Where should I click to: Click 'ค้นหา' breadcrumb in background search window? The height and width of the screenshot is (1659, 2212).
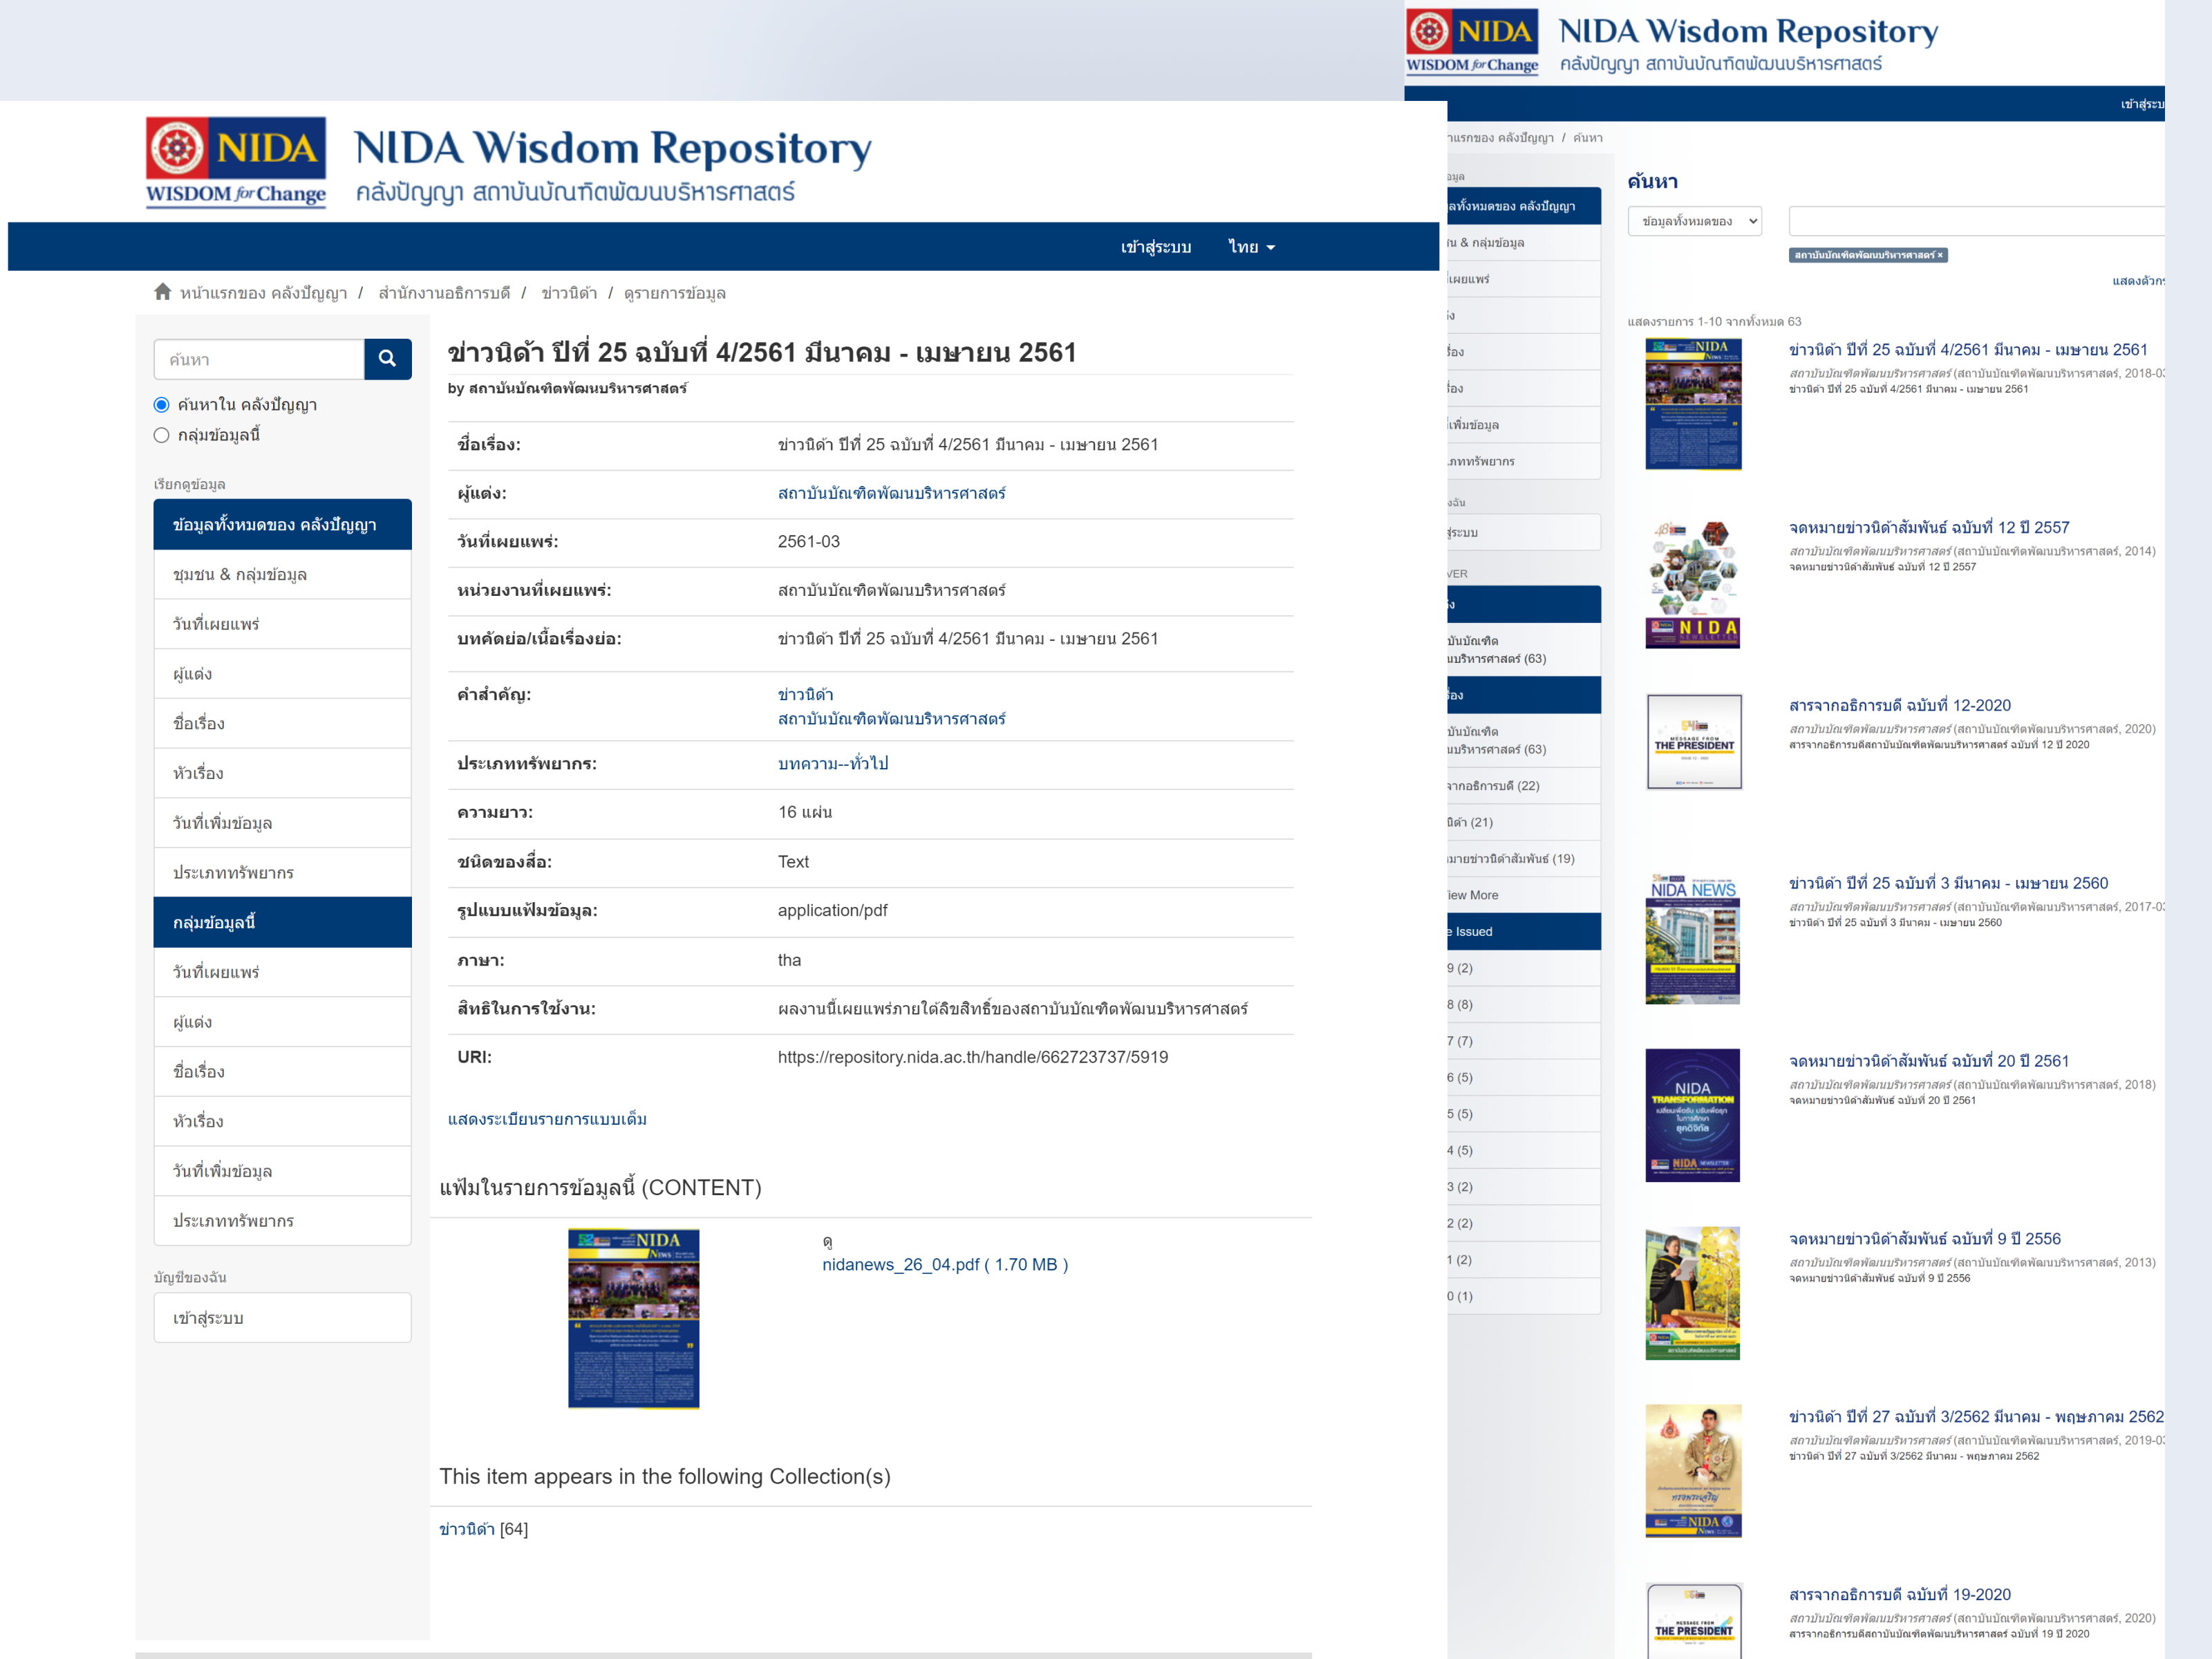click(x=1587, y=138)
